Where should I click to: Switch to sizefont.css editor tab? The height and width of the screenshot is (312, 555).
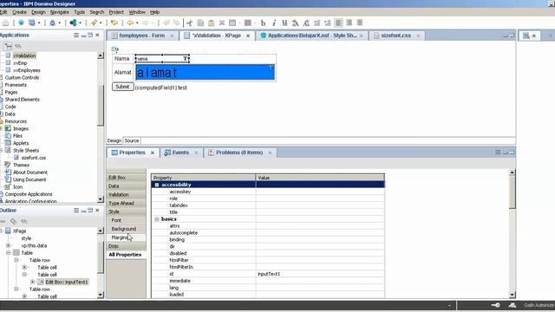coord(395,36)
